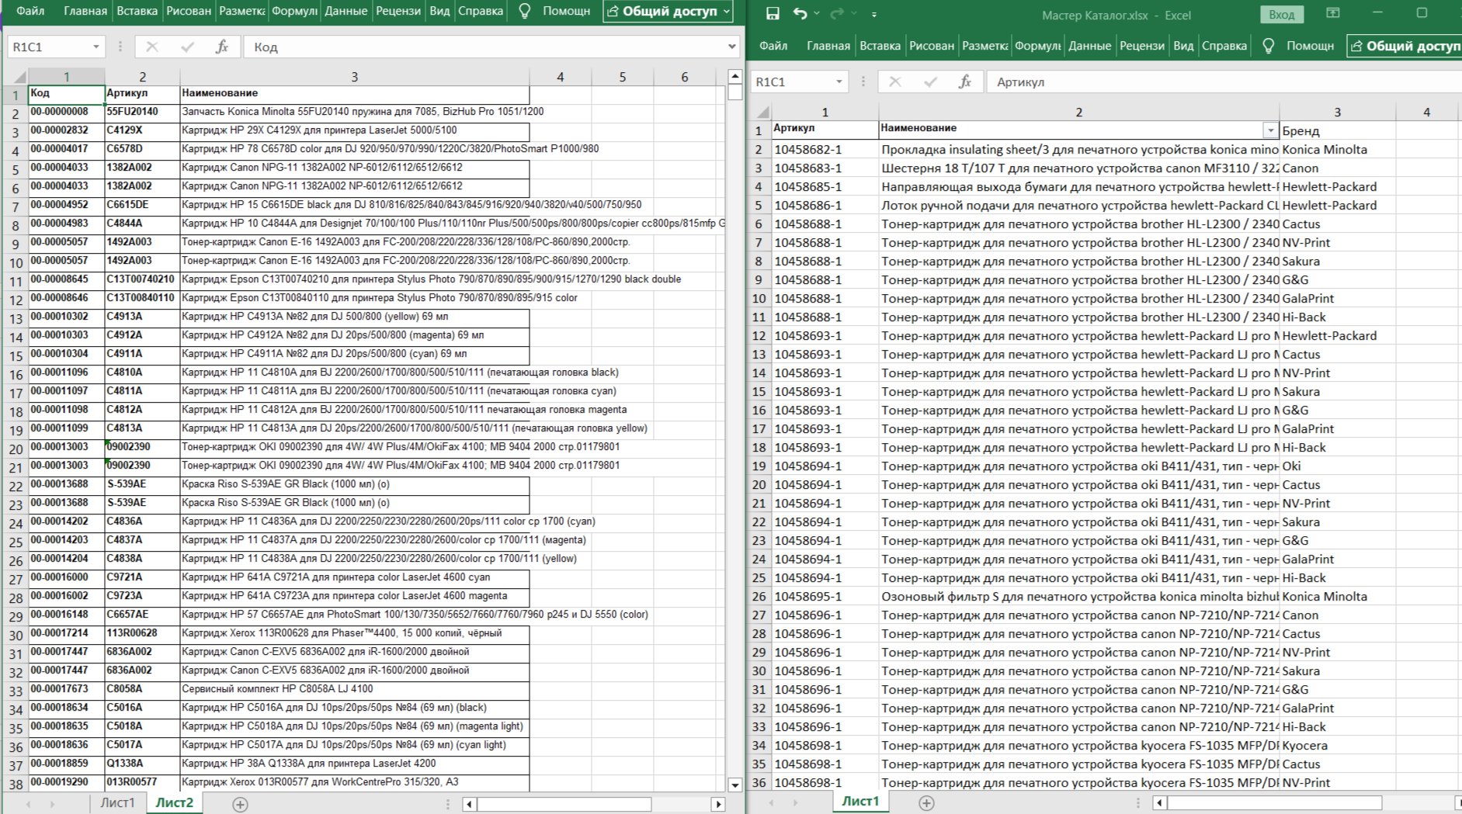Click the formula Cancel X in the right window
This screenshot has height=814, width=1462.
click(894, 81)
